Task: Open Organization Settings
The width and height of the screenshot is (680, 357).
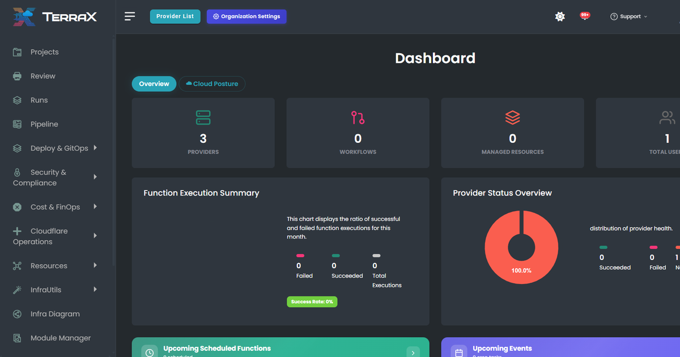Action: coord(246,16)
